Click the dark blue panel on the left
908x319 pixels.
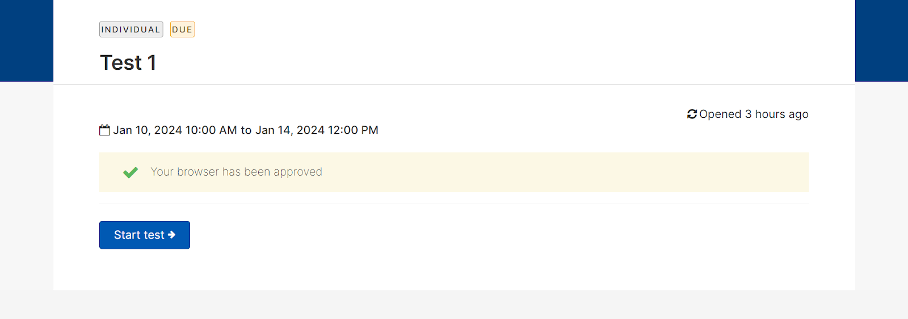point(27,41)
